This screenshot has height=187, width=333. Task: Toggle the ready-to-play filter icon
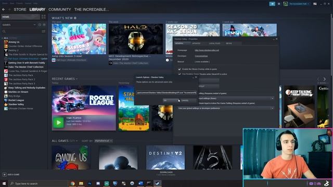click(44, 25)
